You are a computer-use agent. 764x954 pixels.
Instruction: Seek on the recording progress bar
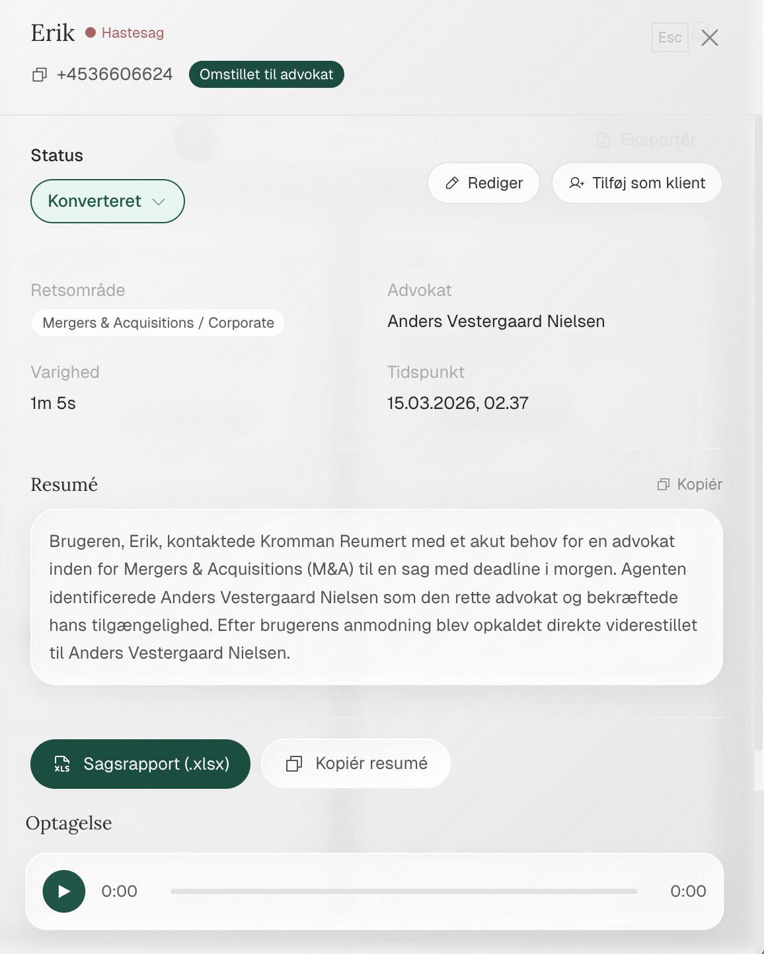[x=403, y=891]
